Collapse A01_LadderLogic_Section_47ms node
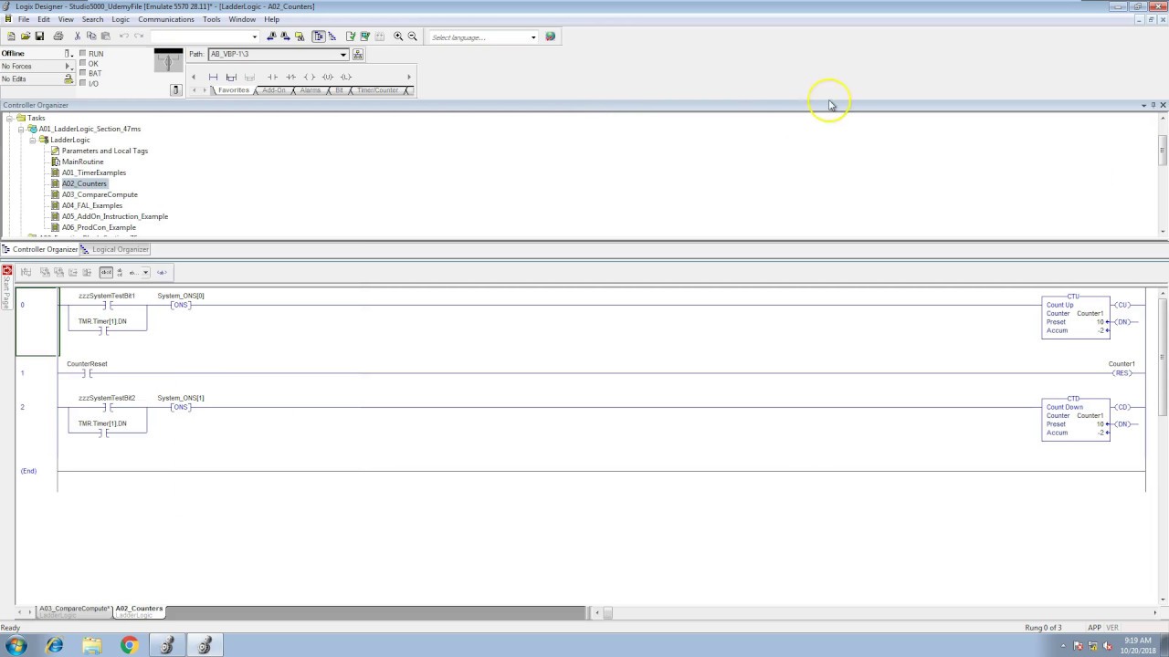The height and width of the screenshot is (657, 1169). (20, 129)
